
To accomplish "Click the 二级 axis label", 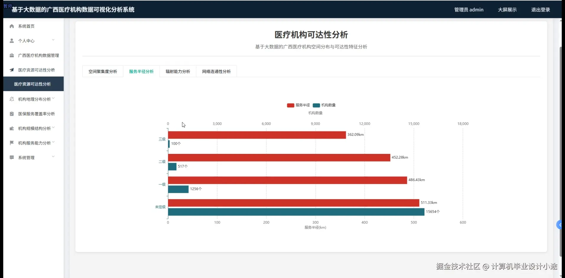I will click(162, 162).
